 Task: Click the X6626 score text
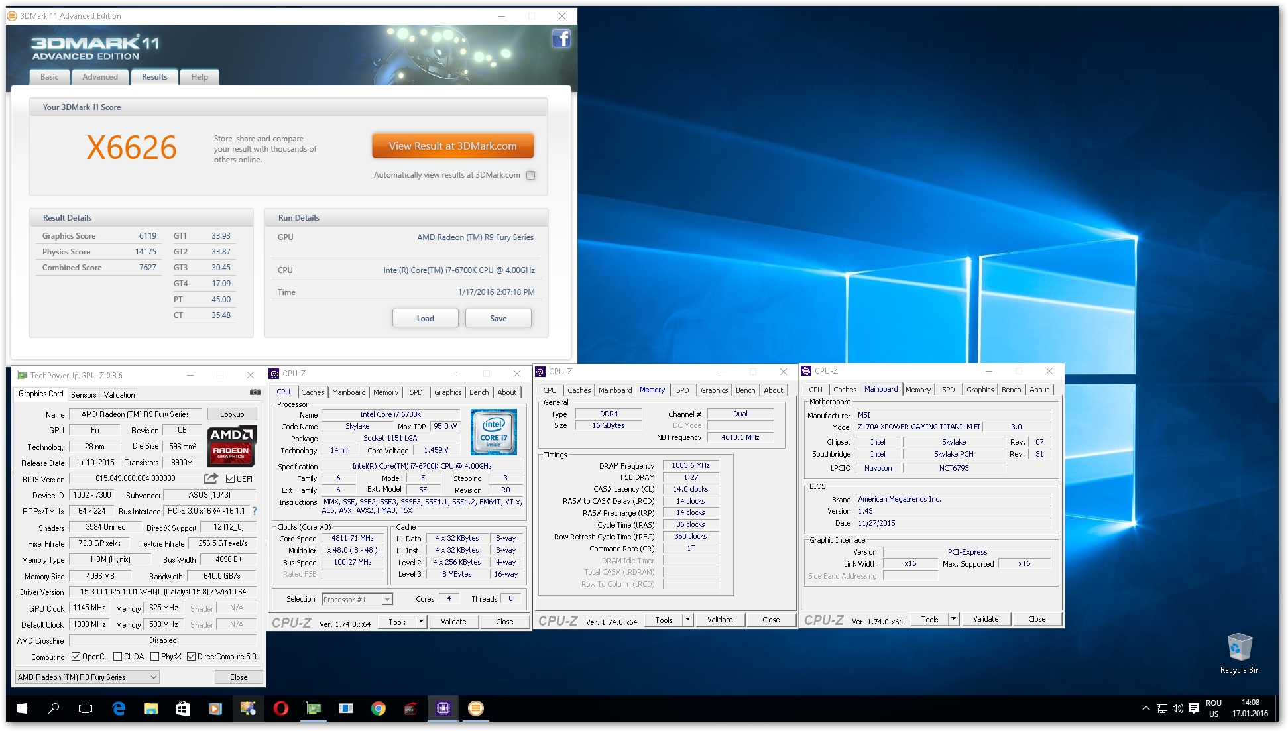click(132, 147)
